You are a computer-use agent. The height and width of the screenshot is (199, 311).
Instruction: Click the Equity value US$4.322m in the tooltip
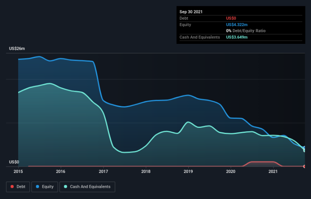(237, 25)
